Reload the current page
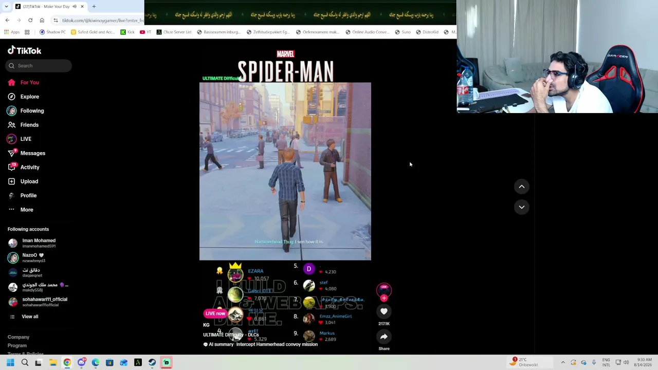 tap(30, 20)
